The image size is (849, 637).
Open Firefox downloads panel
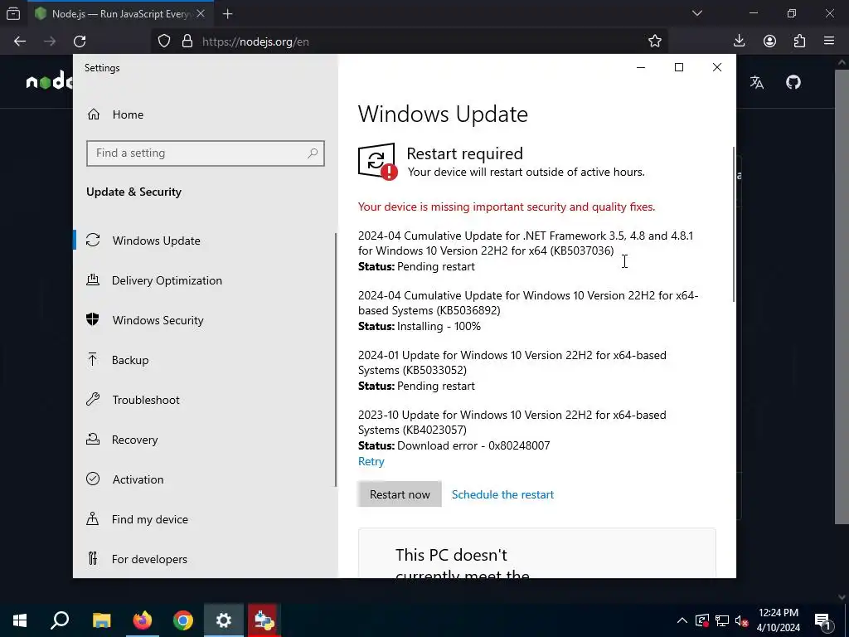pos(739,41)
